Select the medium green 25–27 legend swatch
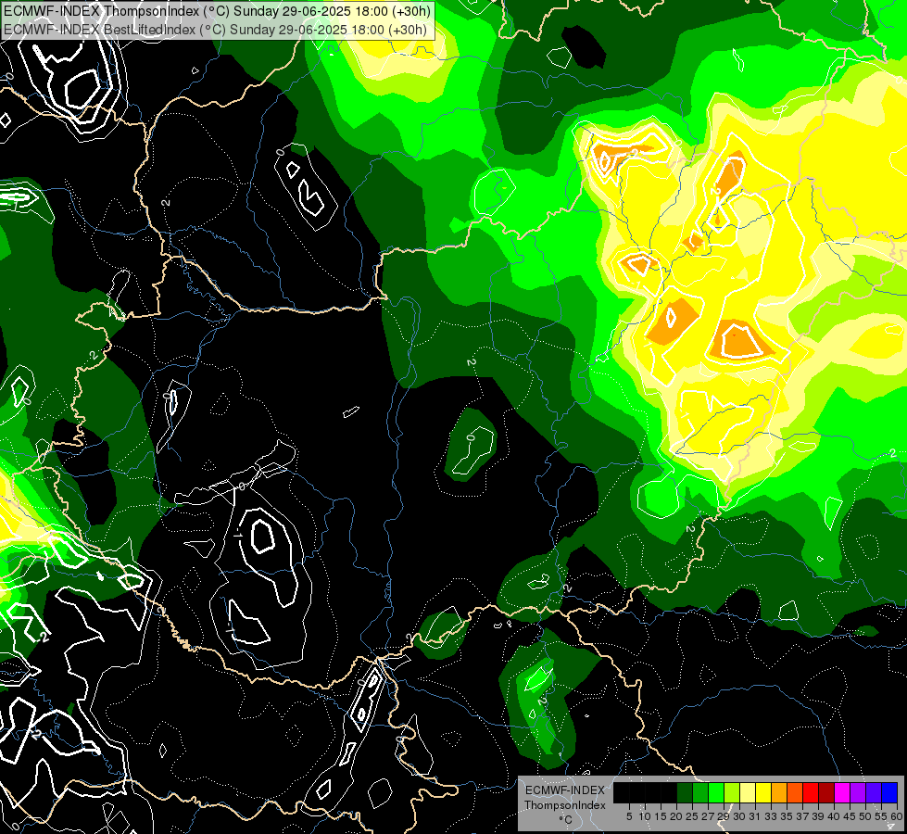 tap(700, 792)
